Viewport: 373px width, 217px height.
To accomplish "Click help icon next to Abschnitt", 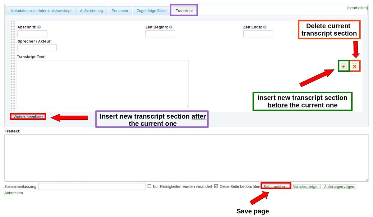I will click(x=39, y=27).
